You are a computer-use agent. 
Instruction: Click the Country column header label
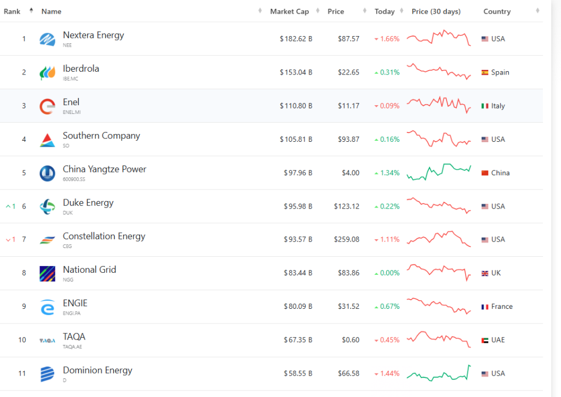click(497, 11)
